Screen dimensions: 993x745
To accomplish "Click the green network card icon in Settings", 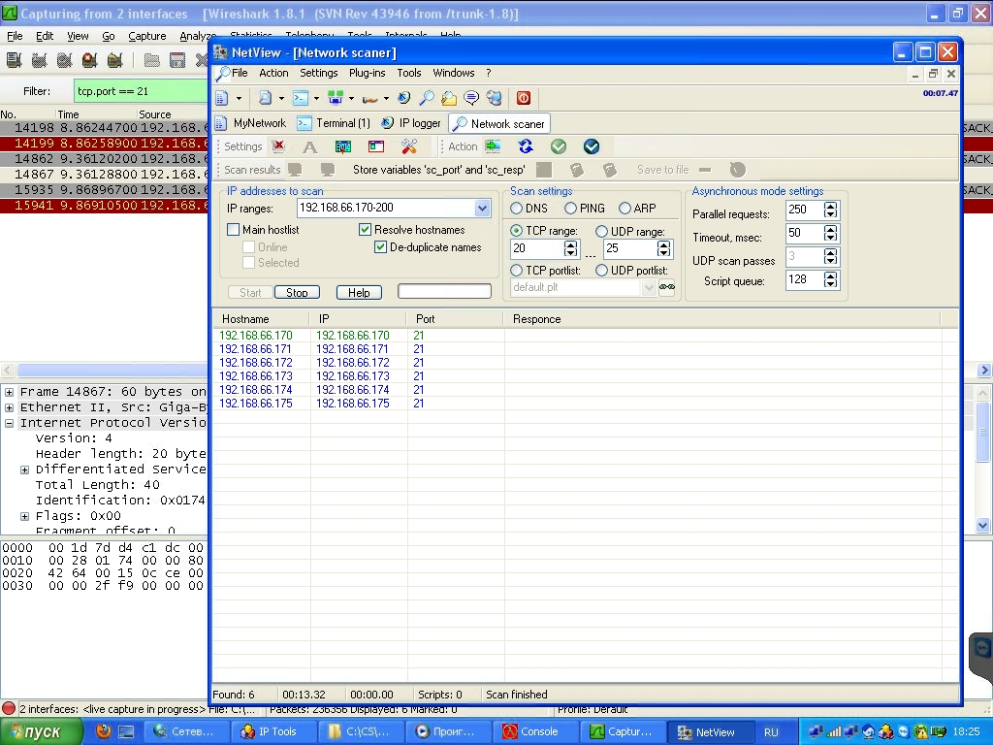I will click(342, 147).
